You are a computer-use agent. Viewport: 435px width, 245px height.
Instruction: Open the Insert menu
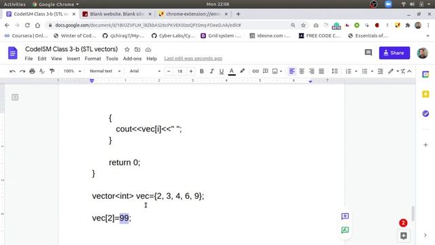[73, 59]
